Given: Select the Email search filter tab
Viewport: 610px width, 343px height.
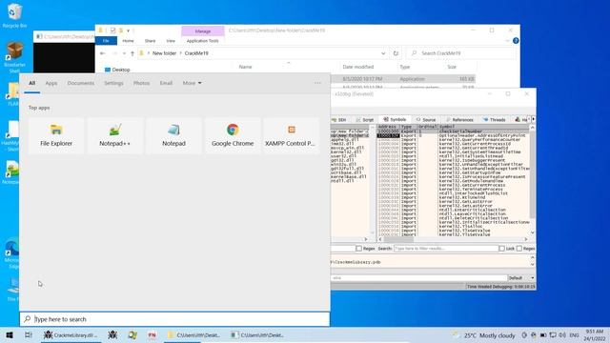Looking at the screenshot, I should coord(166,83).
